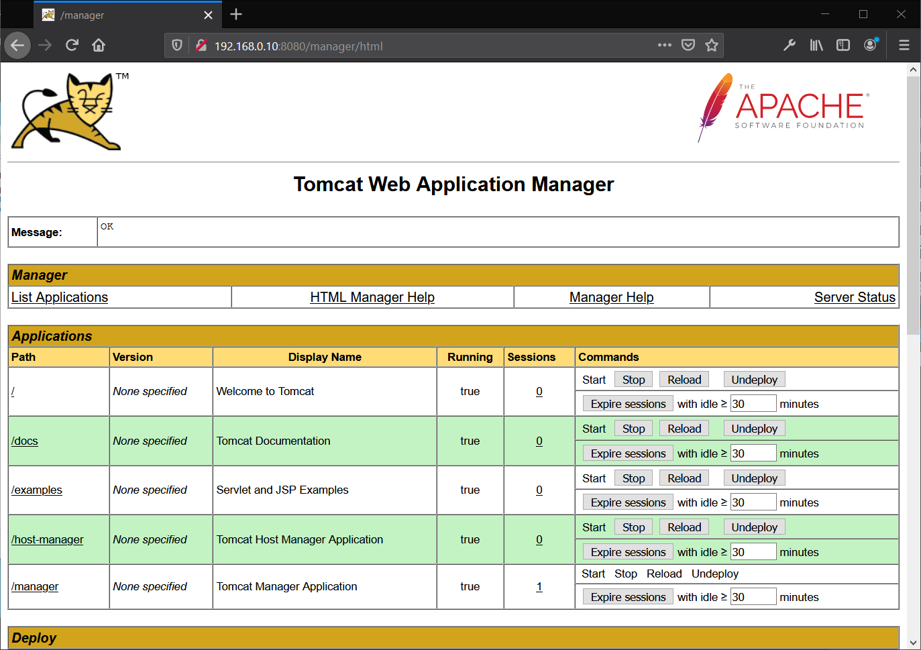Viewport: 921px width, 650px height.
Task: Click the Tomcat cat logo
Action: pos(70,111)
